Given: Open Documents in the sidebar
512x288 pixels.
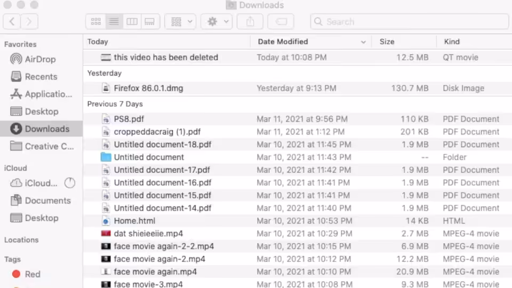Looking at the screenshot, I should coord(42,200).
